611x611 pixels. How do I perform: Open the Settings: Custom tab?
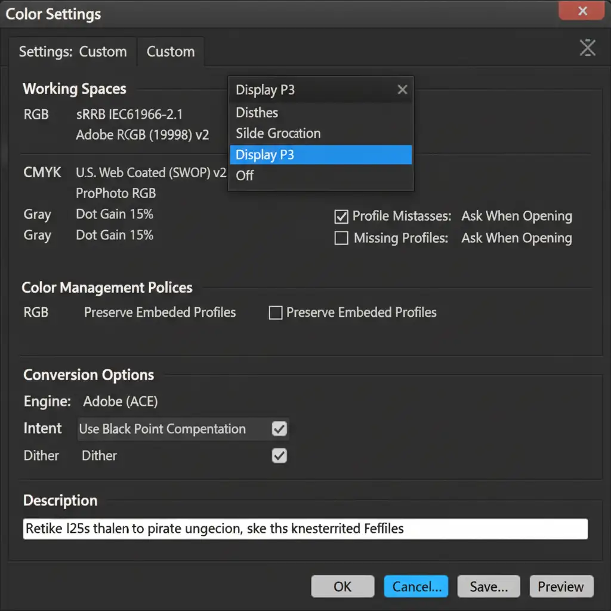72,52
